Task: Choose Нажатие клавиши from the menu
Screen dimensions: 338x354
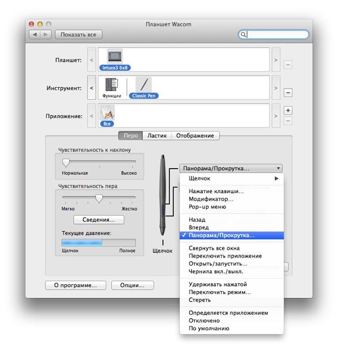Action: pyautogui.click(x=216, y=191)
